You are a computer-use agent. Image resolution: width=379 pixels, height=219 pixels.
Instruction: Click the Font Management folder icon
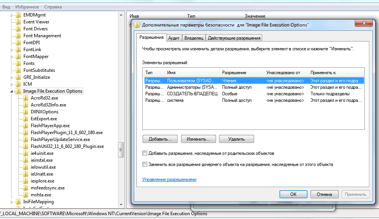18,36
